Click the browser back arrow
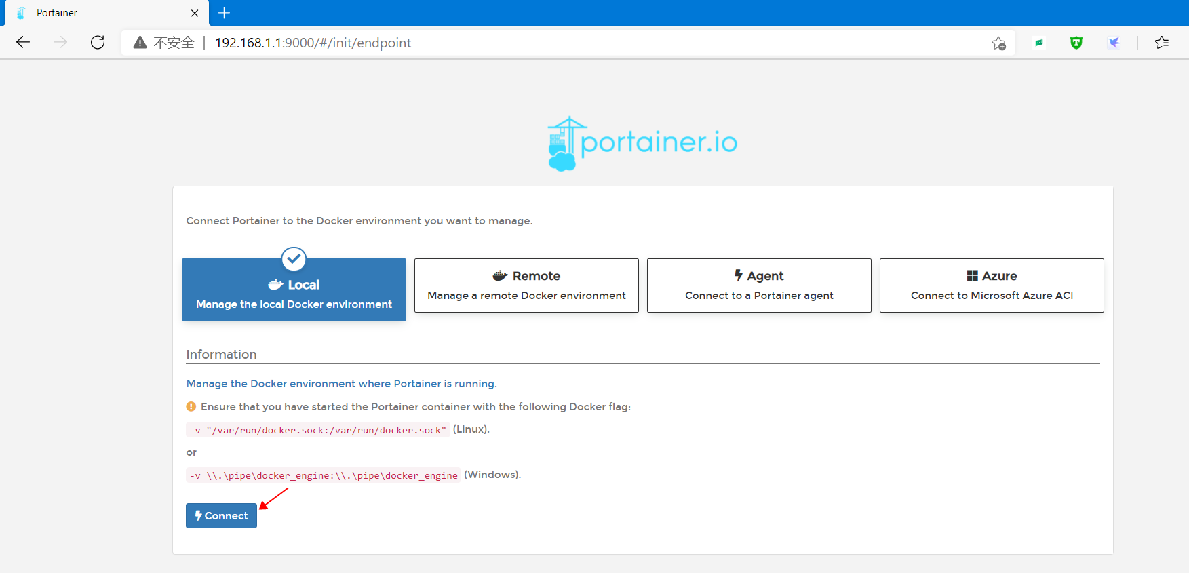 tap(23, 43)
